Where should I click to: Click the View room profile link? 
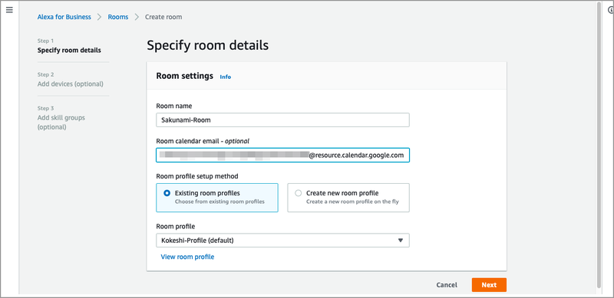click(x=187, y=257)
